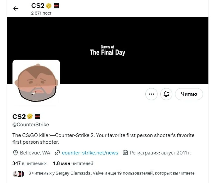The image size is (214, 183).
Task: Open the three-dot more options menu
Action: pos(151,94)
